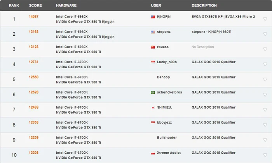Click the flag icon beside bboyjezz
This screenshot has height=163, width=272.
pos(153,123)
